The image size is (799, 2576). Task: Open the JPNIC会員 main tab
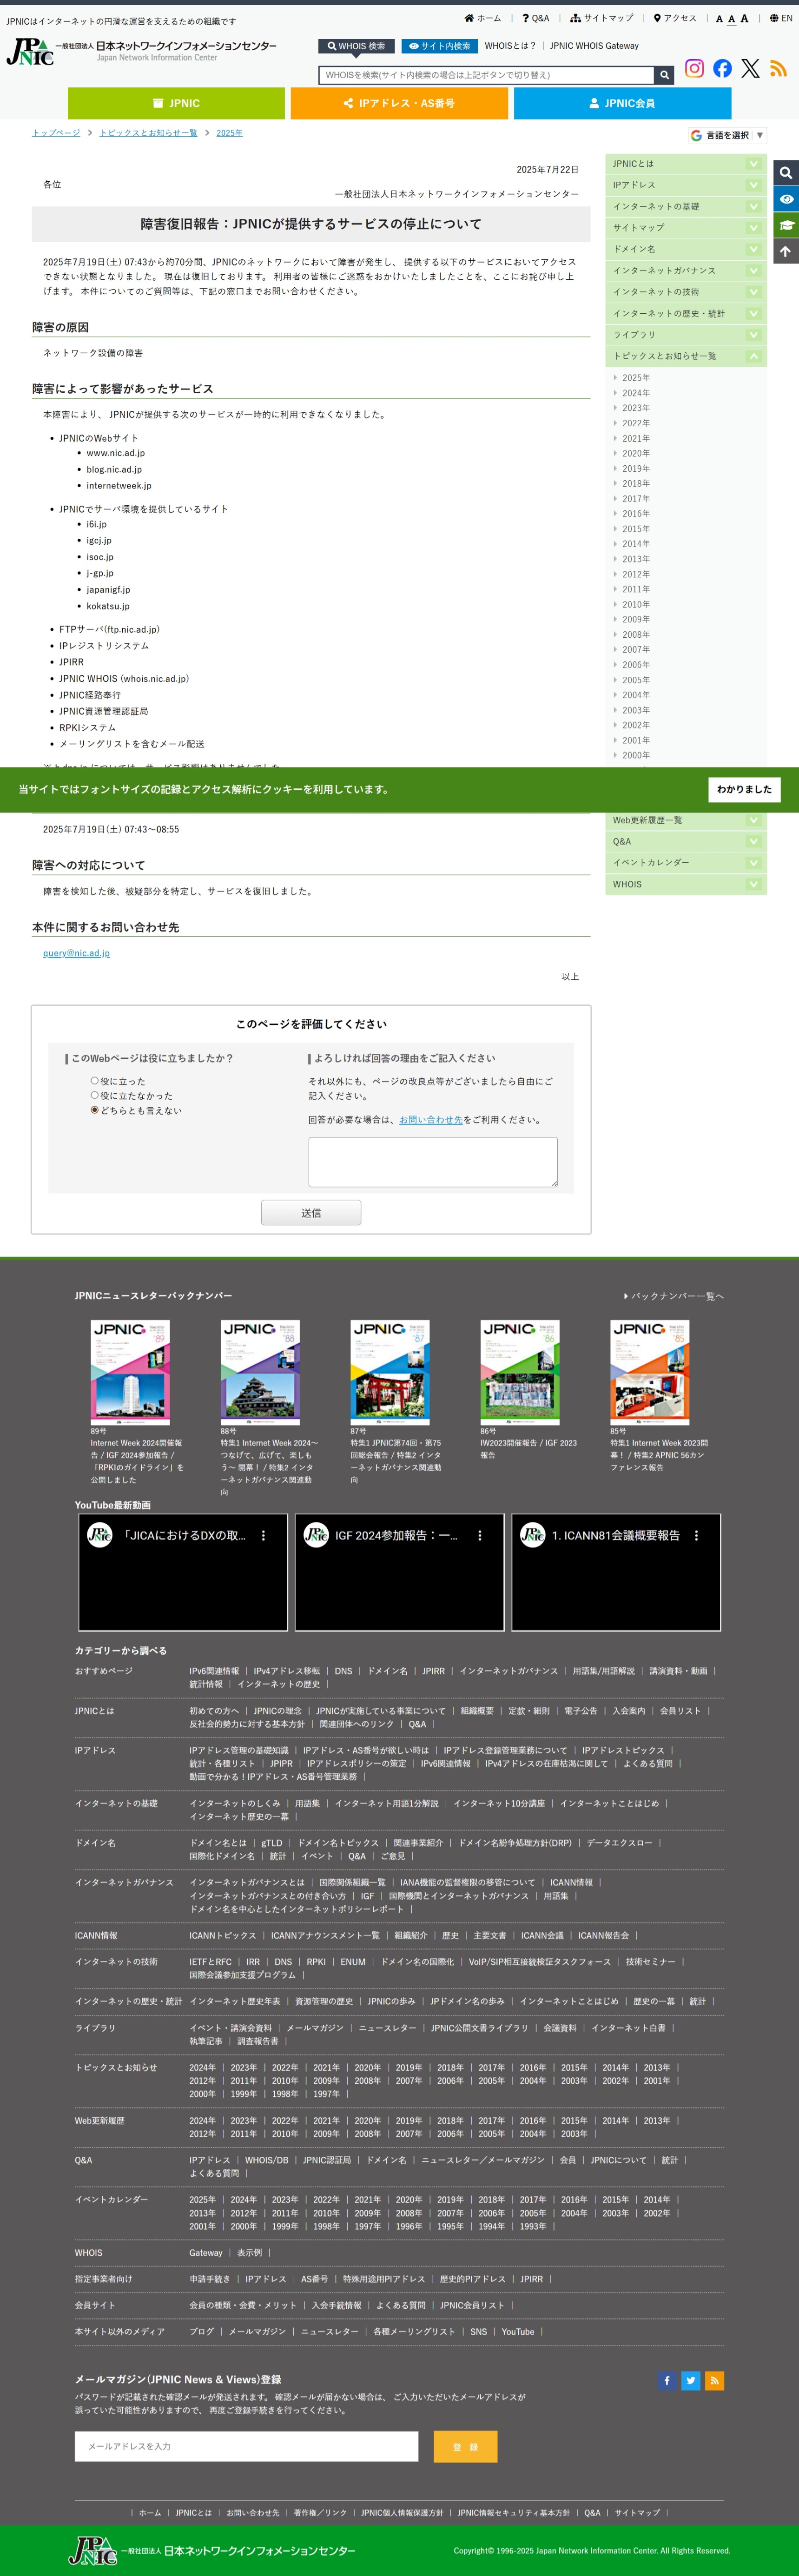[x=622, y=103]
